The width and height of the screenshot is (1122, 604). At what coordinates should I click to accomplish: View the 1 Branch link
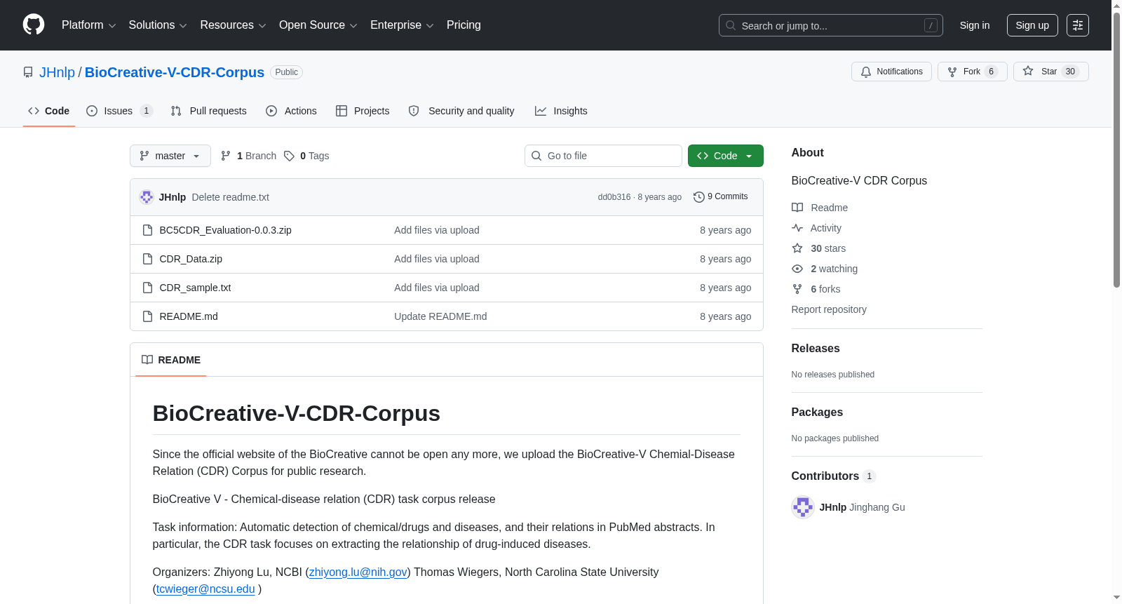[x=249, y=156]
